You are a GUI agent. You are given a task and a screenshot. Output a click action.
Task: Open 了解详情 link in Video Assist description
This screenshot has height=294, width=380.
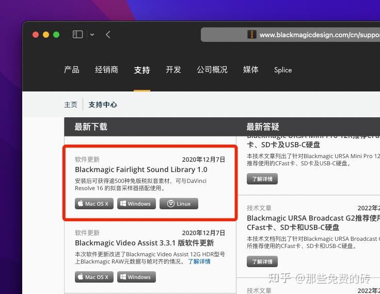[x=199, y=261]
